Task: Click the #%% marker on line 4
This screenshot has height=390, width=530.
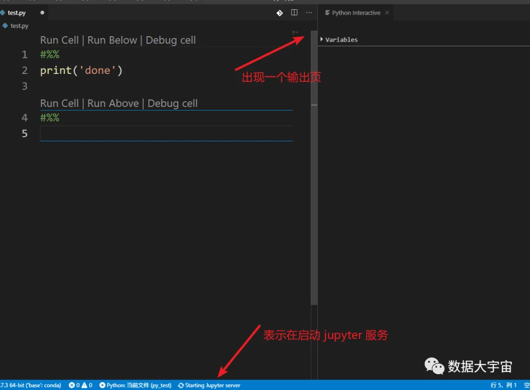Action: tap(50, 118)
